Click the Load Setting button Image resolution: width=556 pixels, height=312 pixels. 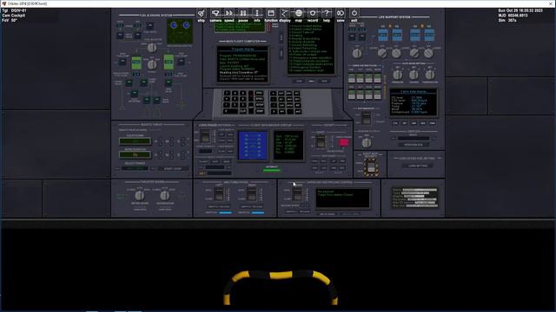click(x=418, y=166)
